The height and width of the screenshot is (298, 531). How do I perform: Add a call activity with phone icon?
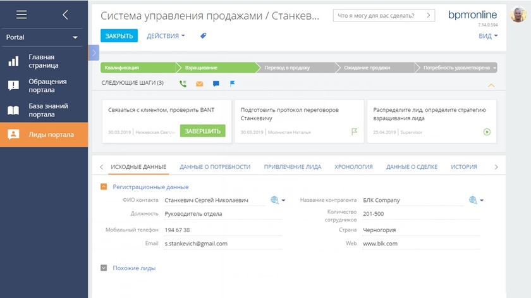tap(183, 83)
